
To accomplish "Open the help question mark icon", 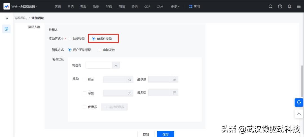I will (280, 6).
